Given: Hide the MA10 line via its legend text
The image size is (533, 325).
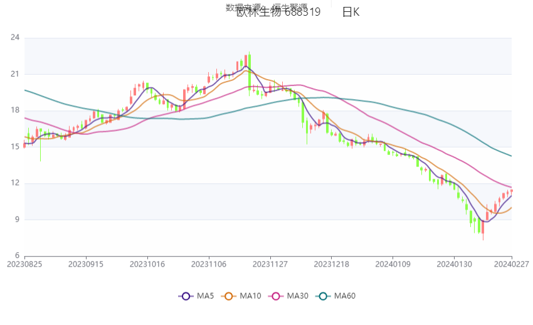Looking at the screenshot, I should (251, 296).
